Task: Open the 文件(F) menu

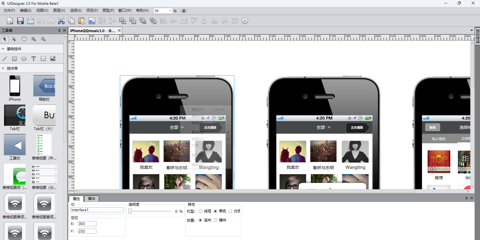Action: point(9,11)
